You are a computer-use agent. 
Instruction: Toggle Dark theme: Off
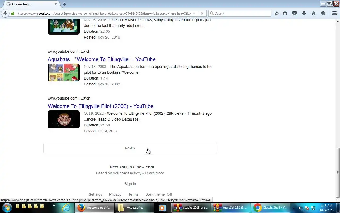[x=159, y=194]
